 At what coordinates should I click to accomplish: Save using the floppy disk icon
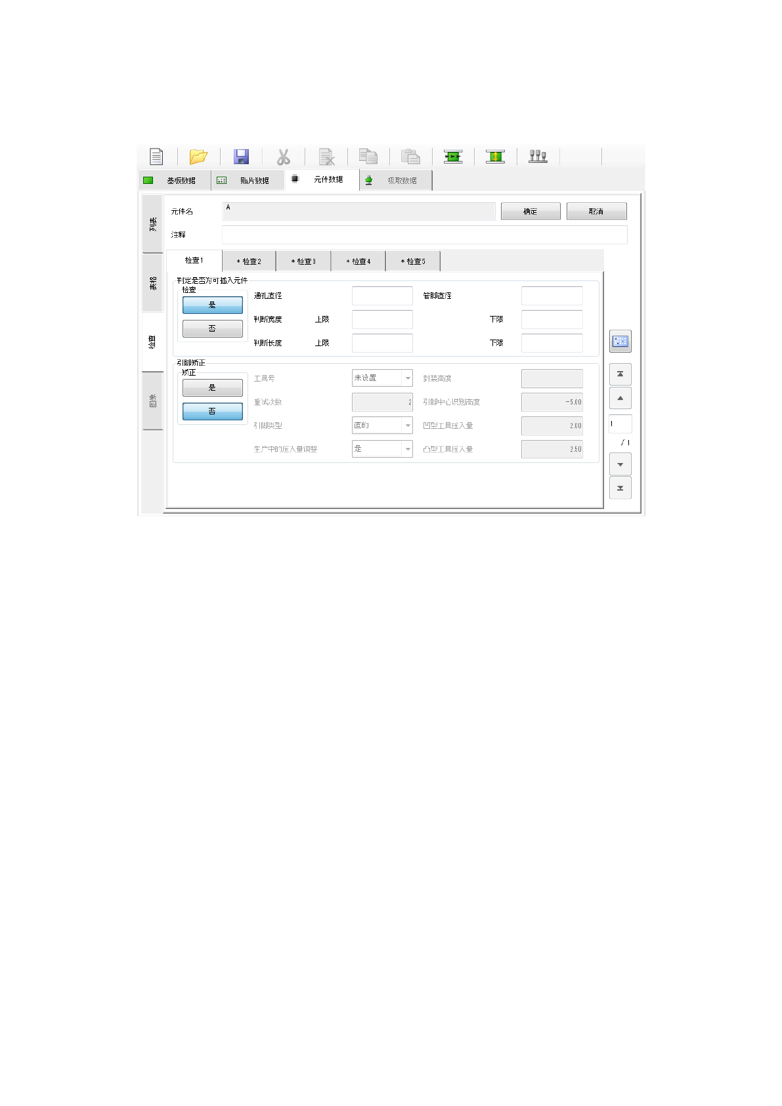coord(241,156)
